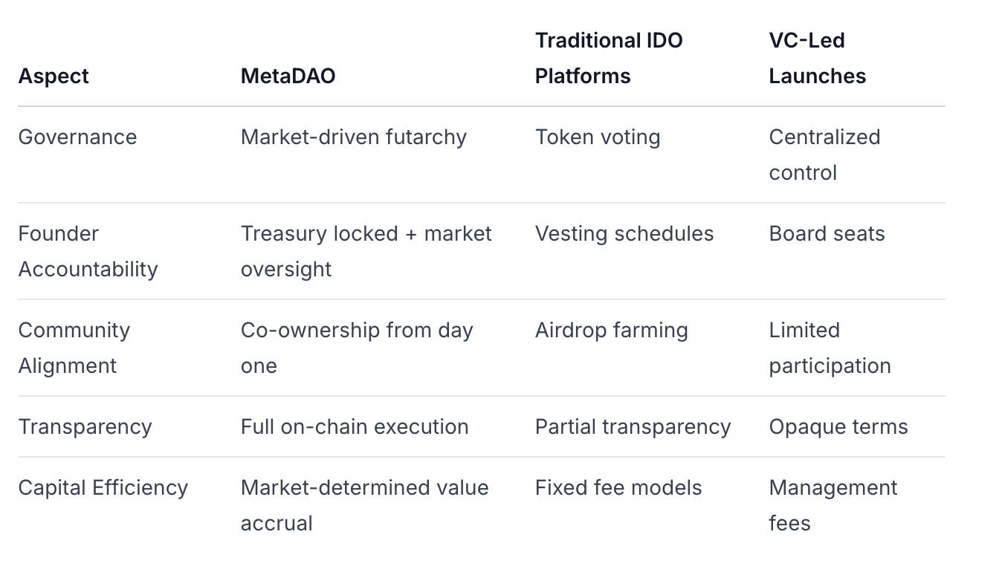Click the Vesting schedules cell
The width and height of the screenshot is (1002, 572).
tap(624, 234)
